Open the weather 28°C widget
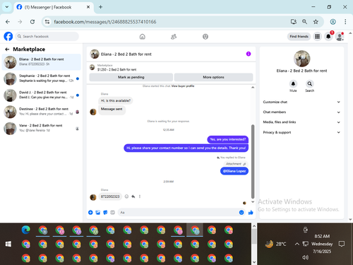353x265 pixels. click(x=275, y=244)
